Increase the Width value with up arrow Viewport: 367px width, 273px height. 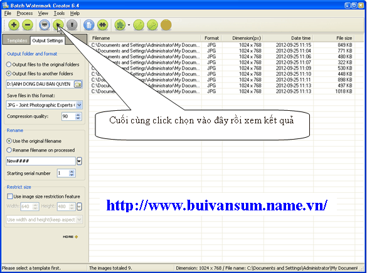coord(35,205)
